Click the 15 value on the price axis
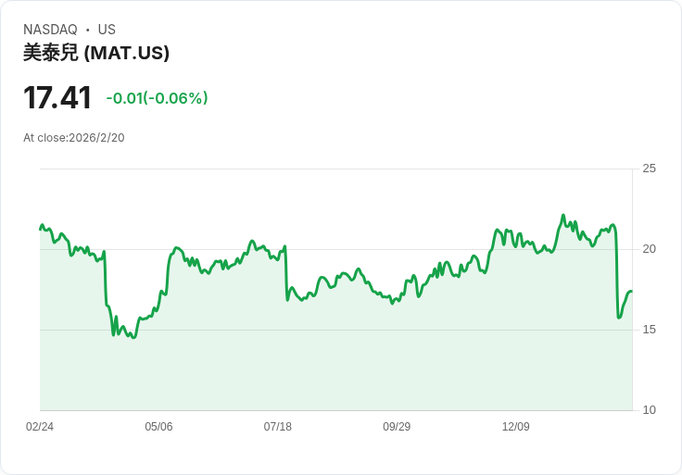This screenshot has height=475, width=682. 649,330
